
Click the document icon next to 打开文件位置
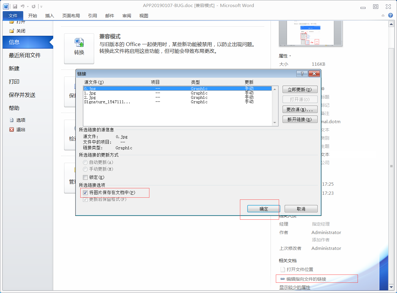tap(282, 269)
